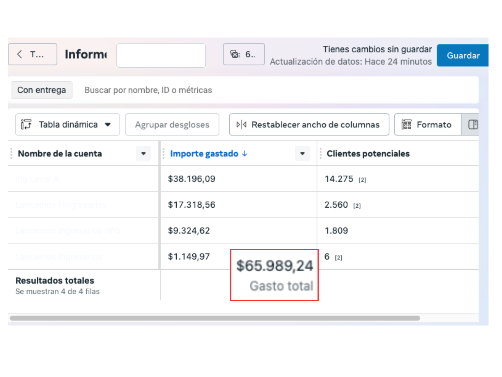Image resolution: width=502 pixels, height=377 pixels.
Task: Click the Agrupar desgloses button
Action: pyautogui.click(x=172, y=125)
